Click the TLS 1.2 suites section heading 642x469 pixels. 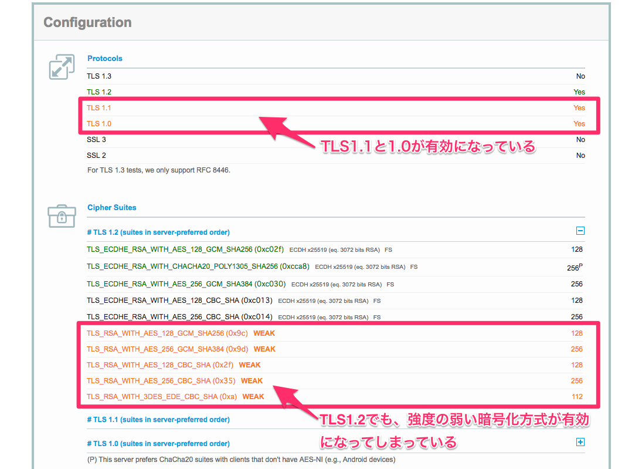tap(158, 232)
